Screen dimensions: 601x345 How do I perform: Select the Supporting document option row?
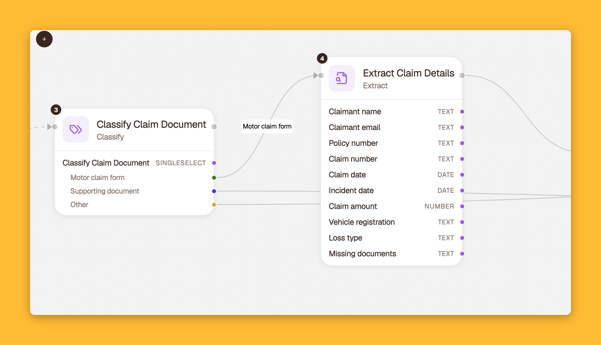point(134,191)
